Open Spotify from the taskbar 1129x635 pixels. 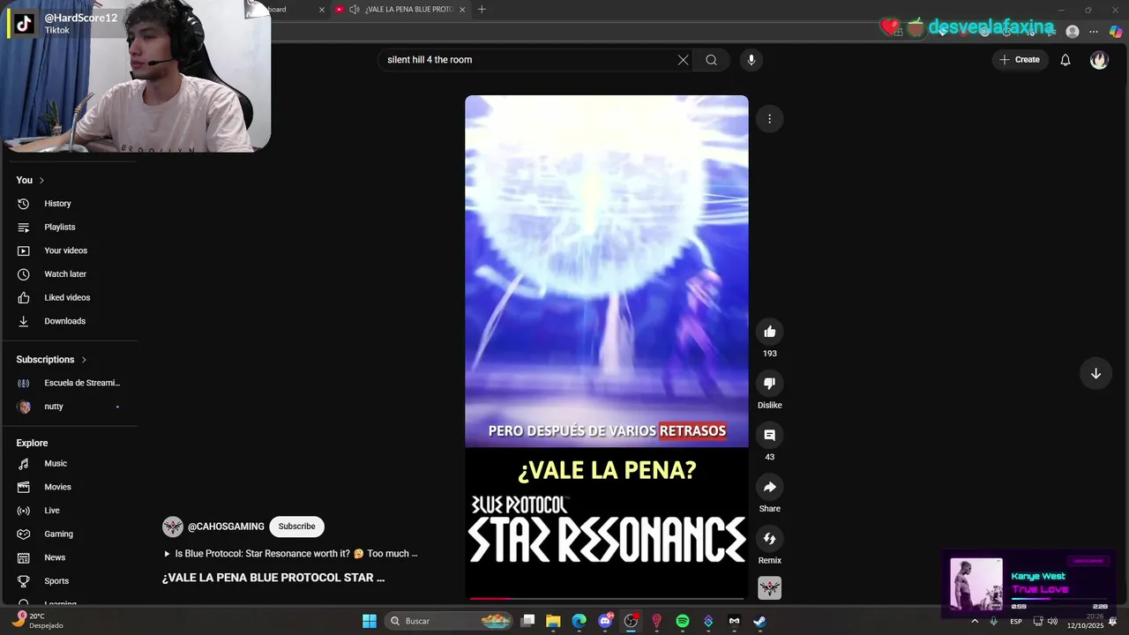tap(683, 621)
